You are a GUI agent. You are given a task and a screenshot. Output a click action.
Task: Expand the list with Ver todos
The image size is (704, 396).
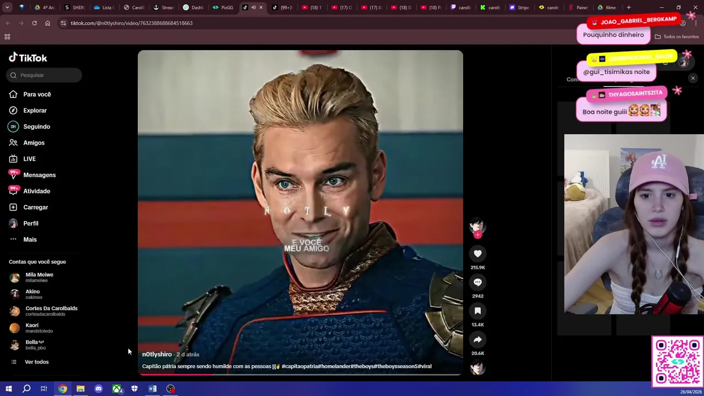coord(30,362)
